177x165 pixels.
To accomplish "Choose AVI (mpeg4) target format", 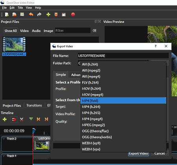I will pos(123,76).
